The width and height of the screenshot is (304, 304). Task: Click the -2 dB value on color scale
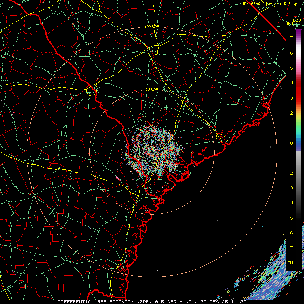pos(290,173)
